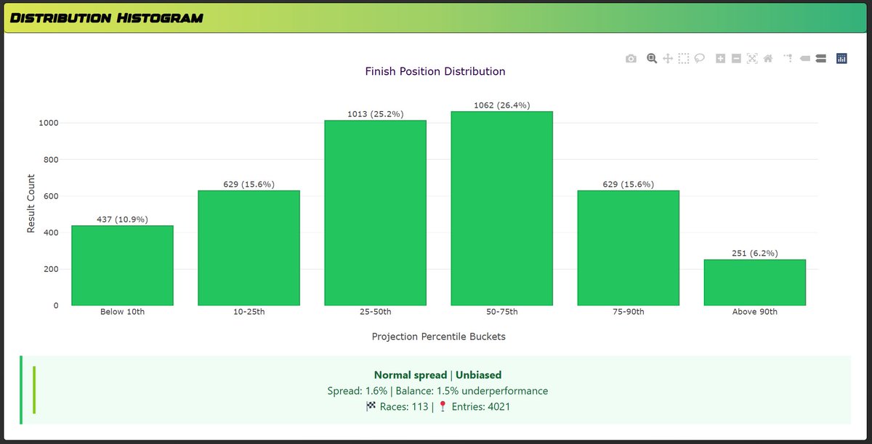Click the 'Above 90th' bar

click(754, 283)
